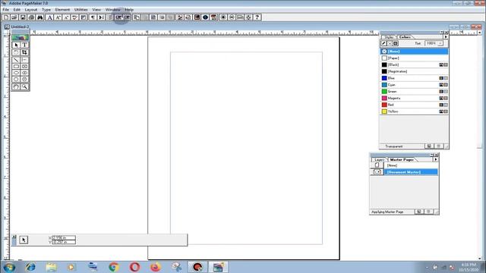Select the Constrained Line tool

(x=24, y=59)
